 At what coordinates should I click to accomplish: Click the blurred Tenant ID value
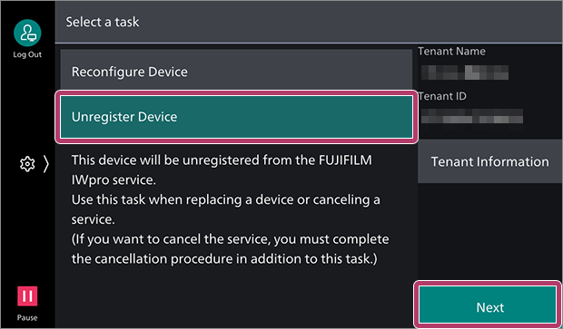[x=472, y=116]
